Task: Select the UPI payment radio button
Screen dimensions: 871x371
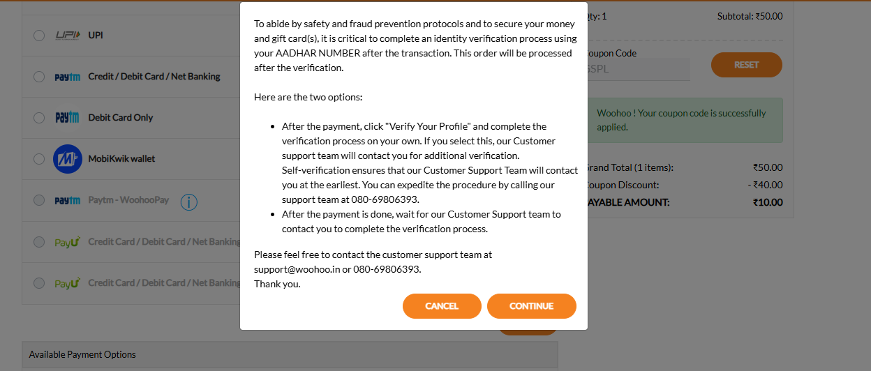Action: [x=39, y=36]
